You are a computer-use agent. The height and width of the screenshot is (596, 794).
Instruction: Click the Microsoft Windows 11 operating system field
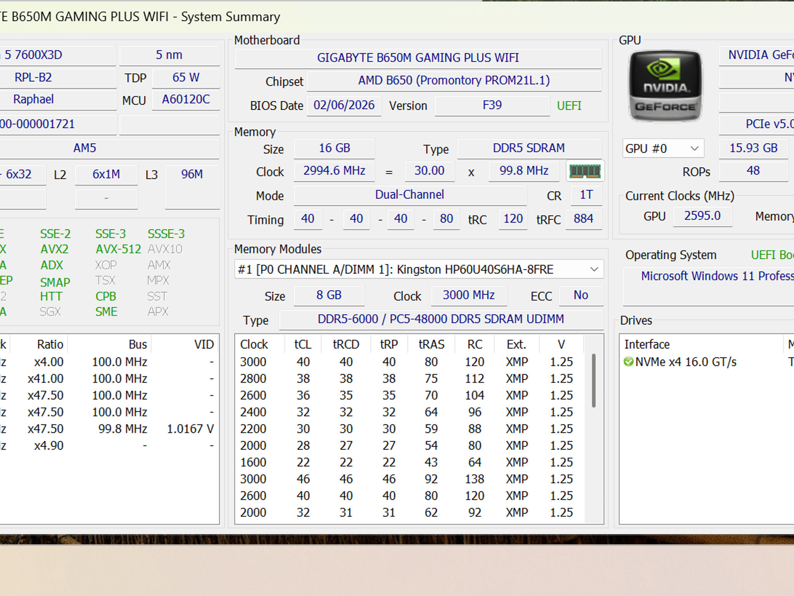pos(709,286)
